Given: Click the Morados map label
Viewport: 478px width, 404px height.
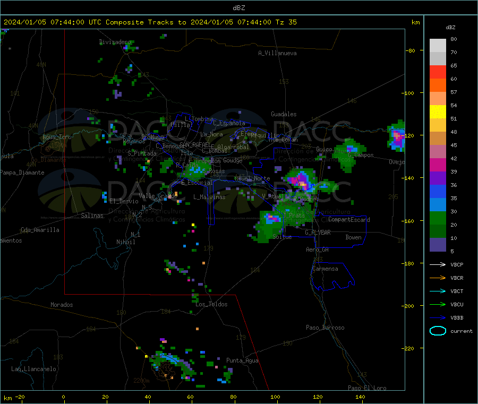Looking at the screenshot, I should (x=62, y=305).
